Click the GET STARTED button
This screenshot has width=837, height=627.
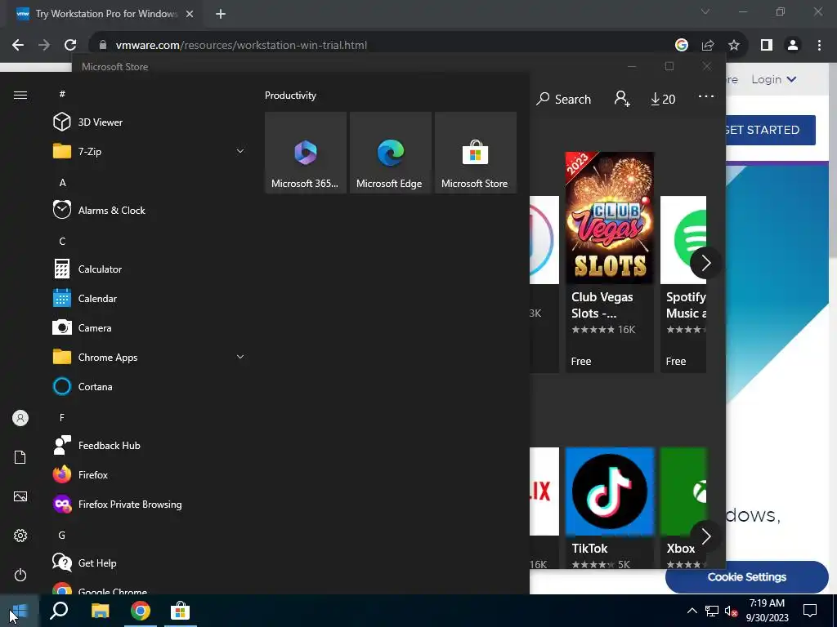pos(770,130)
